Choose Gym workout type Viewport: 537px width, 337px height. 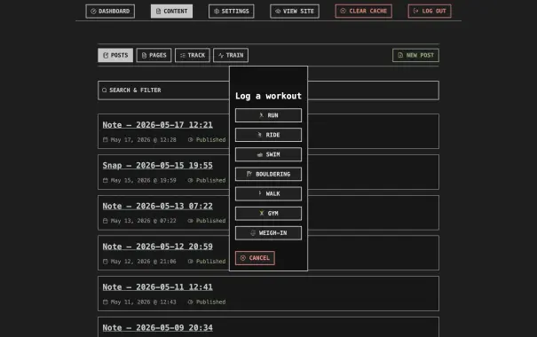tap(268, 214)
